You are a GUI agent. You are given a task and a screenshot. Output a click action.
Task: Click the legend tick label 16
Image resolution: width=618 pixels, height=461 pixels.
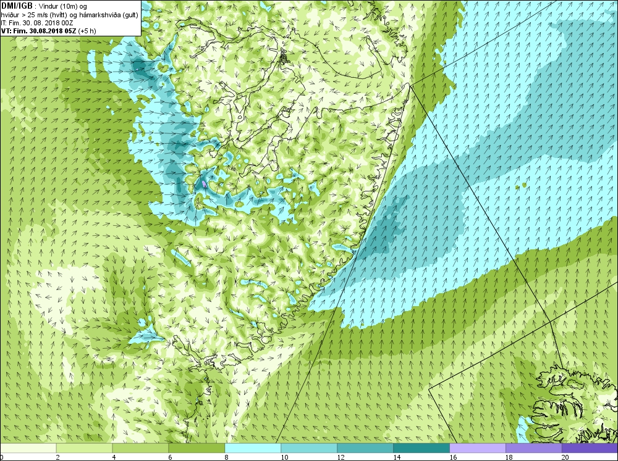pyautogui.click(x=453, y=457)
